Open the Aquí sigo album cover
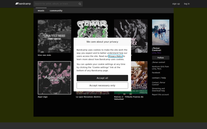The width and height of the screenshot is (207, 129). pos(55,78)
